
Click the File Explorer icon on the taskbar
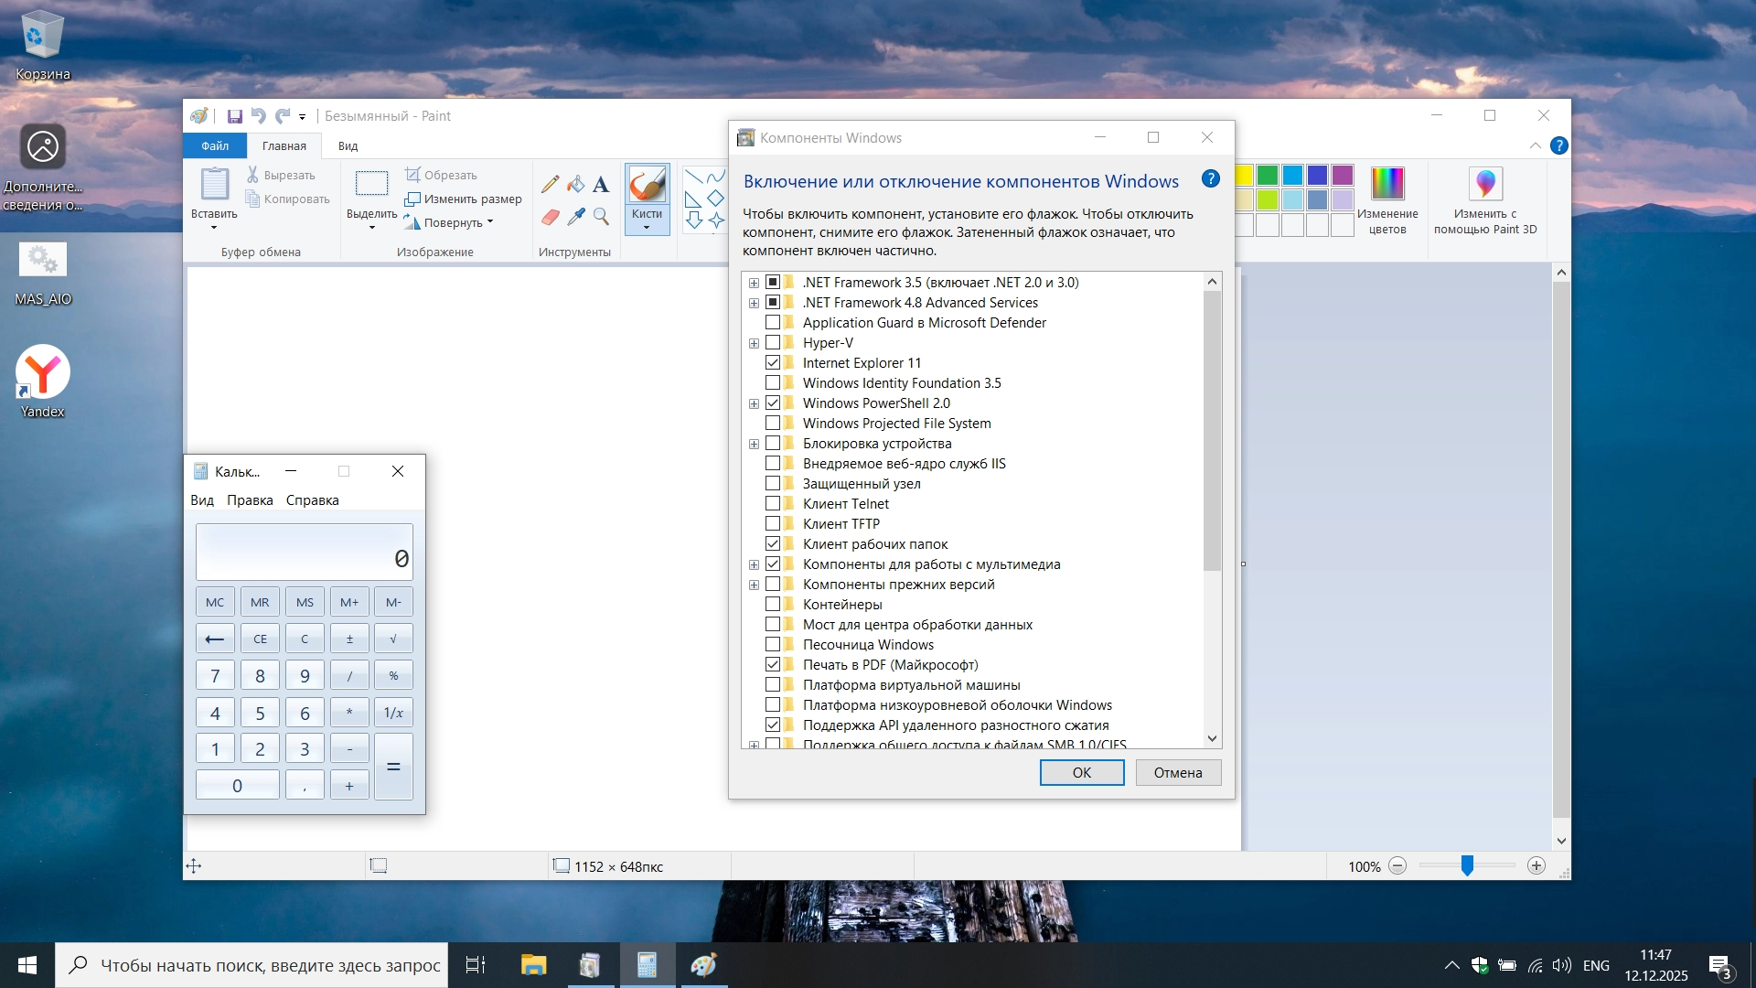(x=533, y=965)
